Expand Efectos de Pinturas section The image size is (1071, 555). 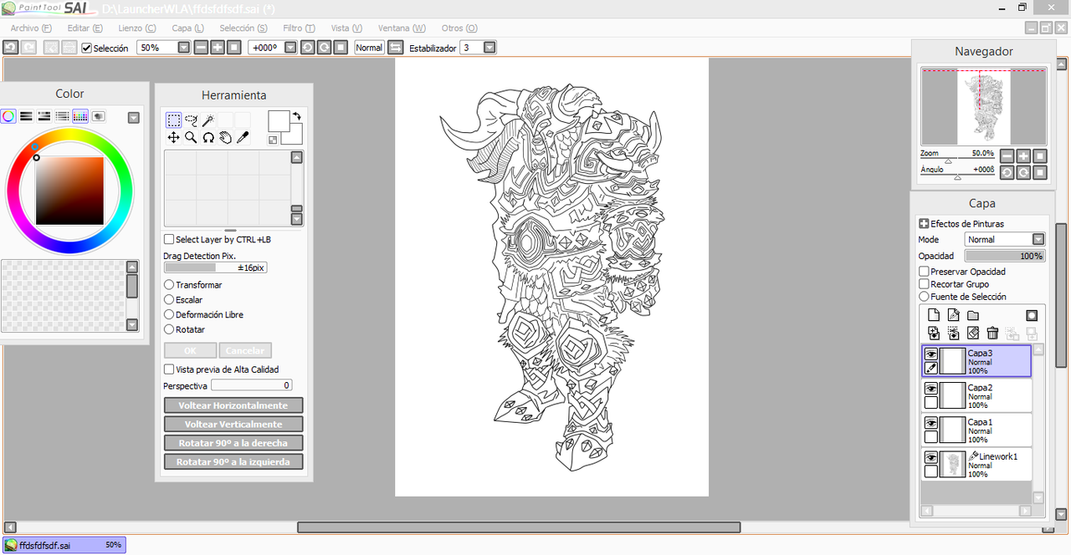(x=924, y=224)
